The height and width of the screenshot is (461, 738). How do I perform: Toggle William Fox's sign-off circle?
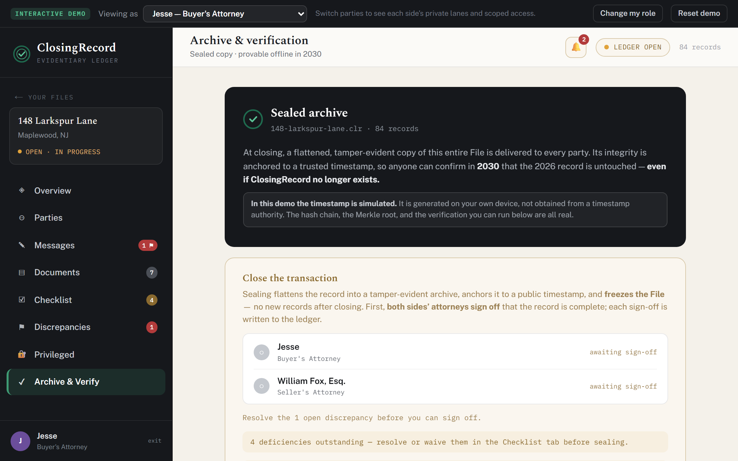tap(262, 386)
